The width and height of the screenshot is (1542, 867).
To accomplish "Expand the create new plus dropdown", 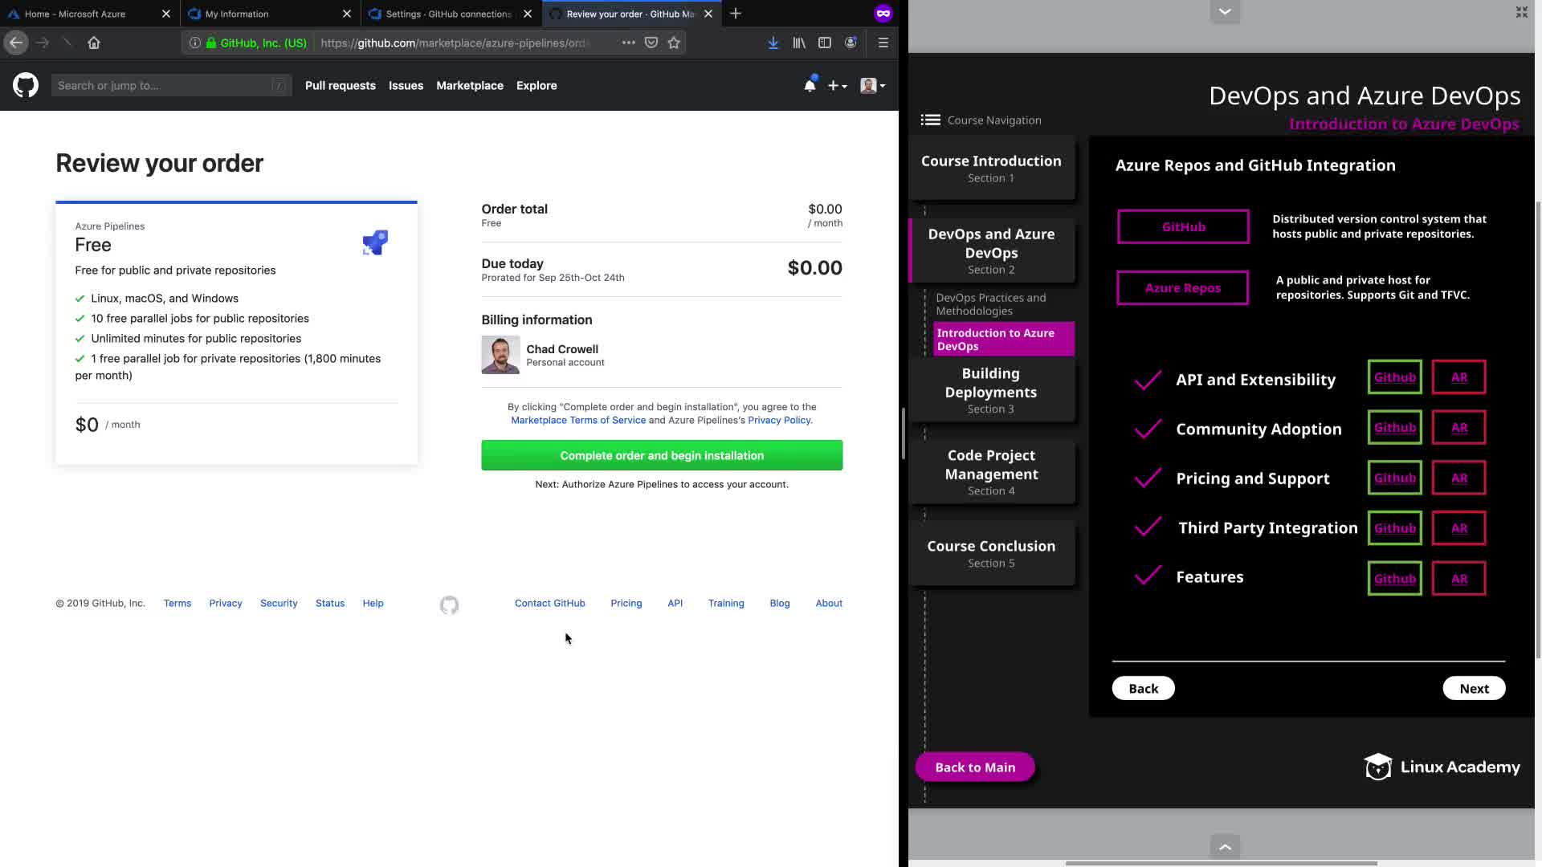I will click(x=837, y=85).
